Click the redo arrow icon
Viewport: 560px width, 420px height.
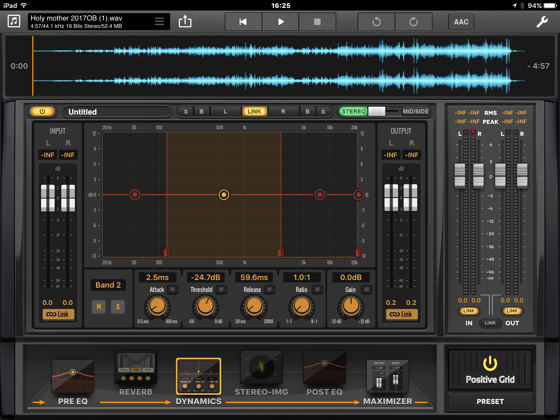[413, 22]
